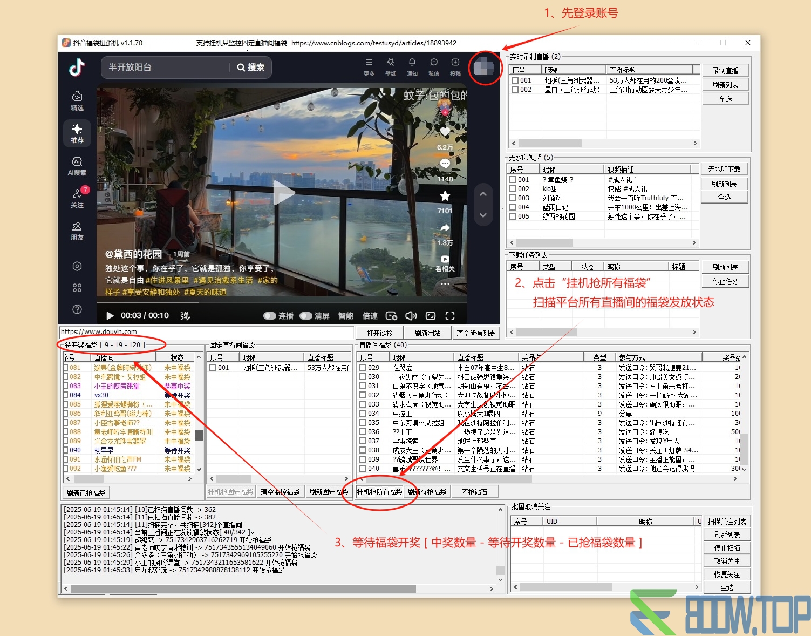
Task: Check row 003 刘畊畋 in 无水印视频
Action: click(513, 198)
